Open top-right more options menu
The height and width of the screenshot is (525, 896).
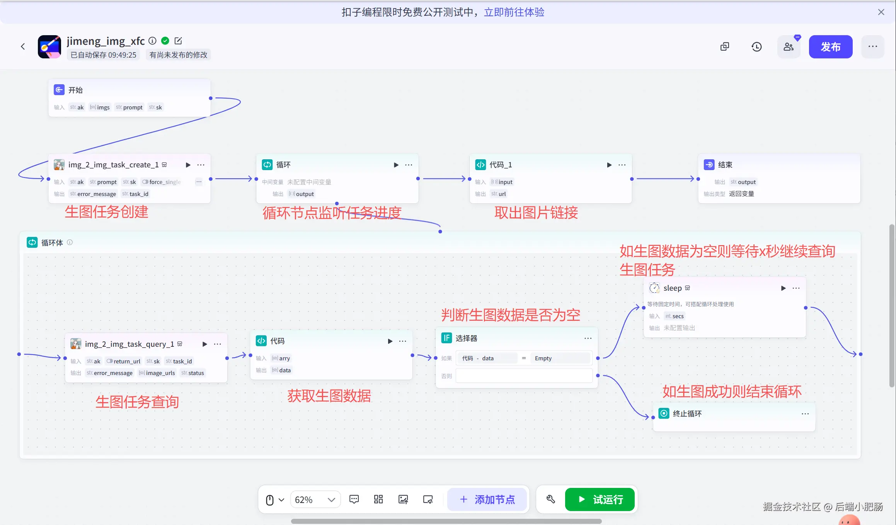[872, 47]
